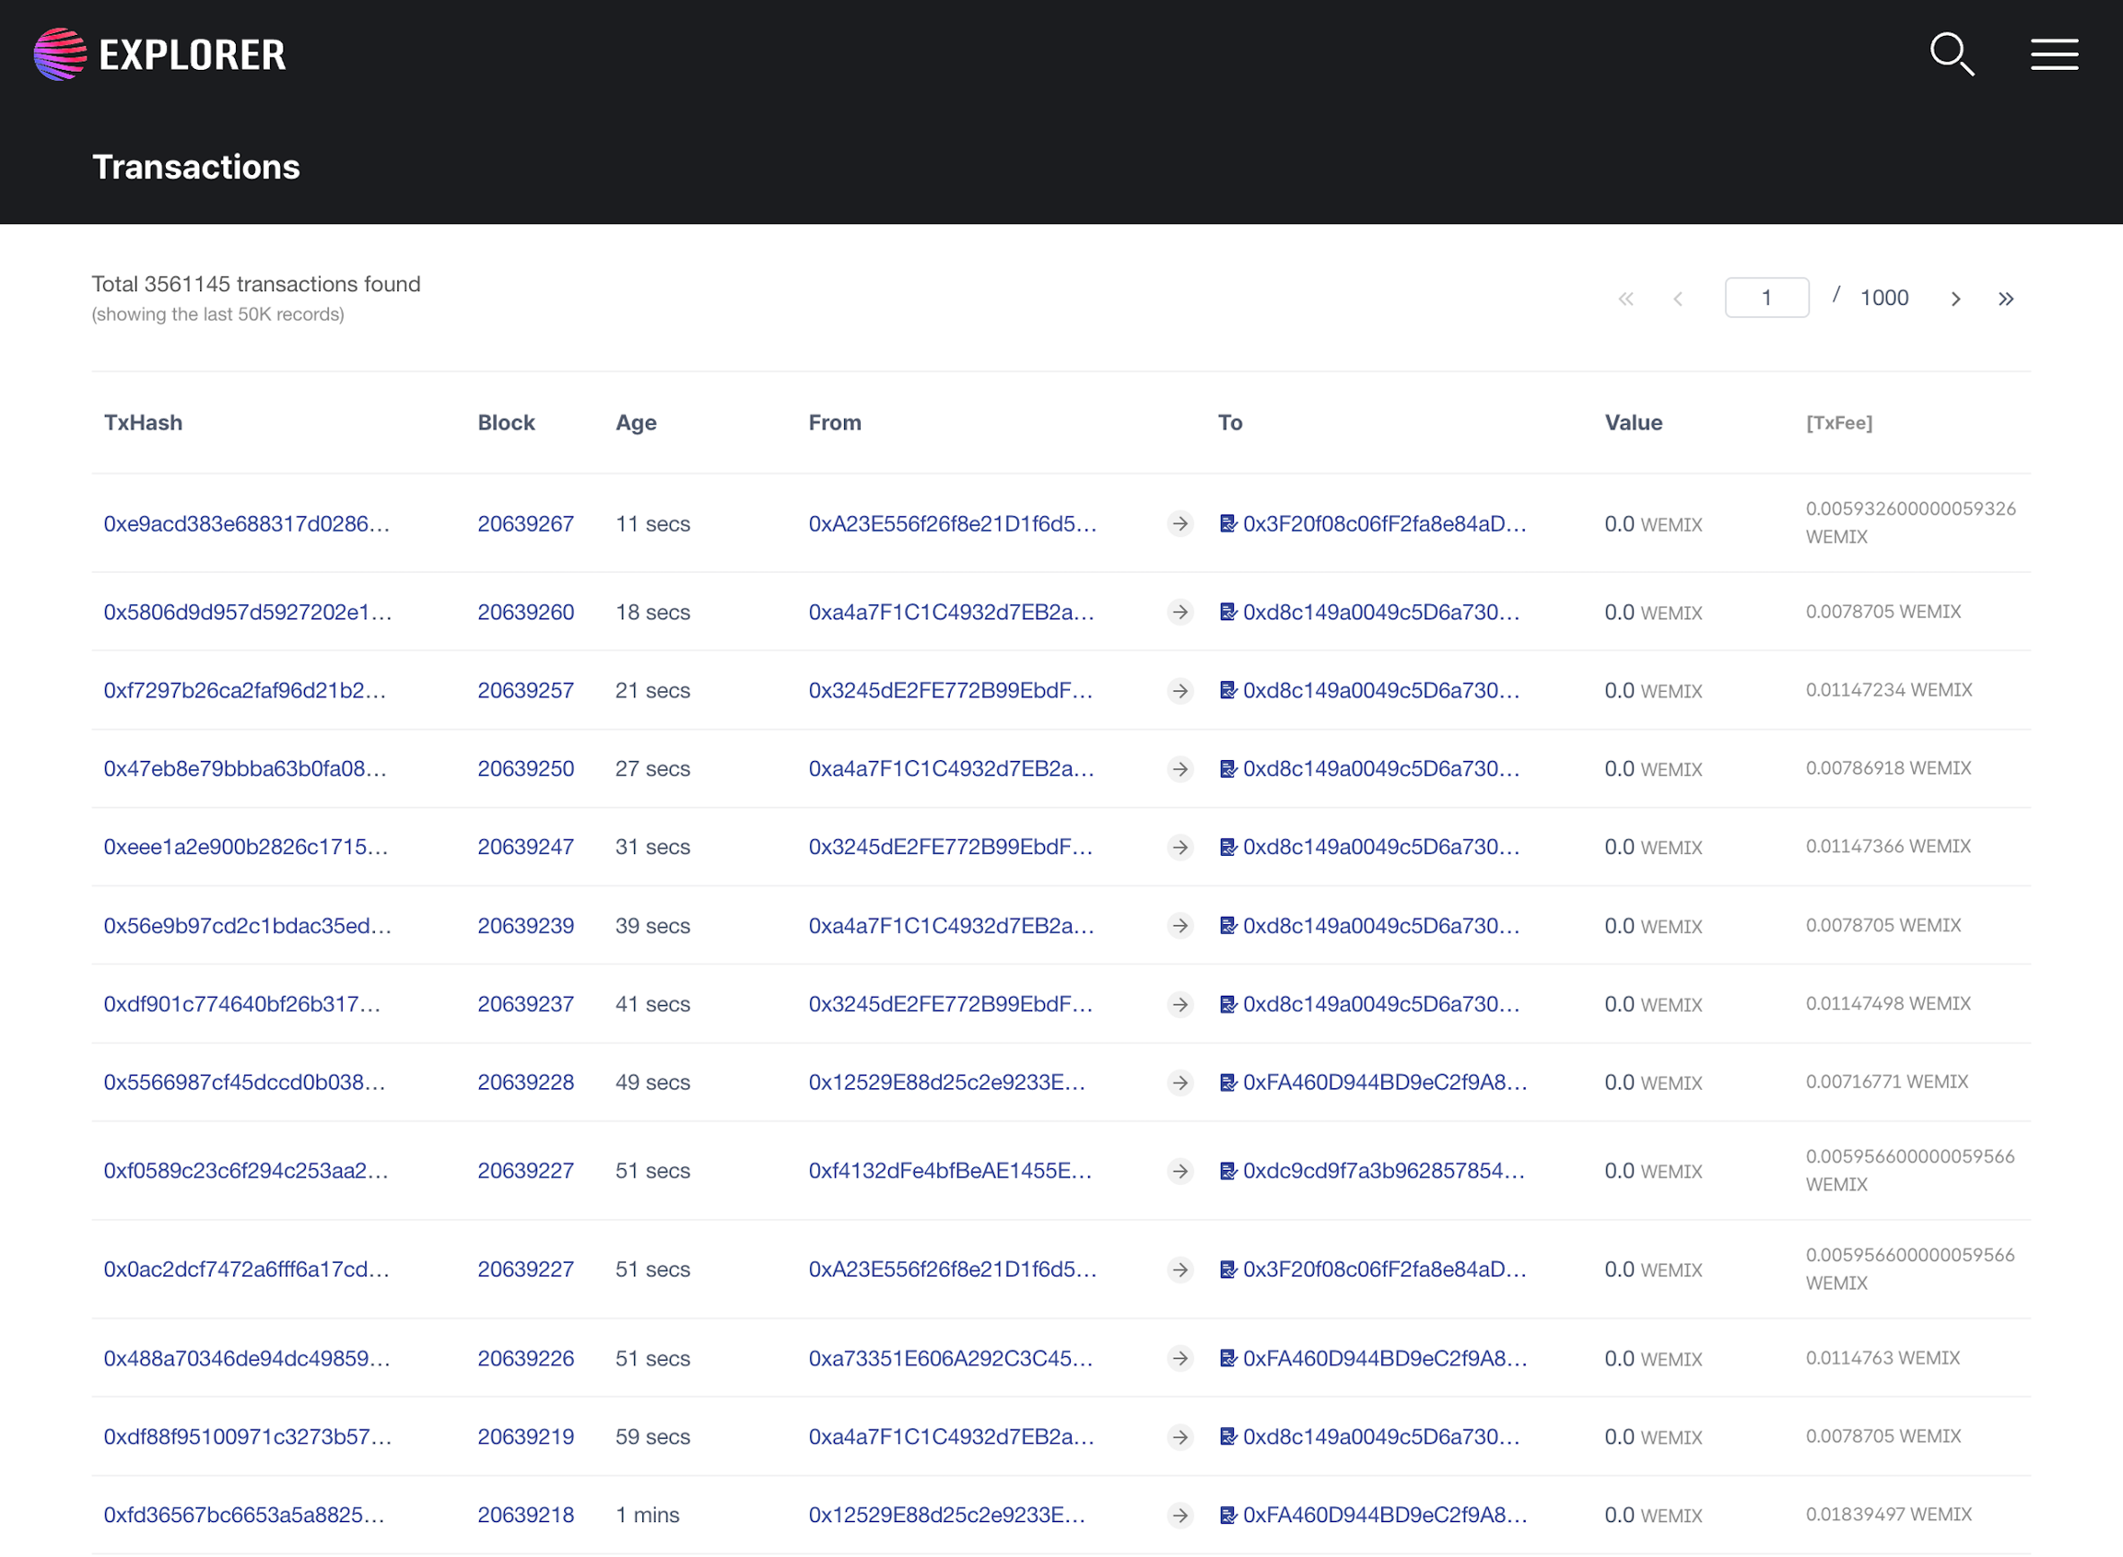Click the WEMIX Explorer logo
2123x1557 pixels.
[x=159, y=53]
